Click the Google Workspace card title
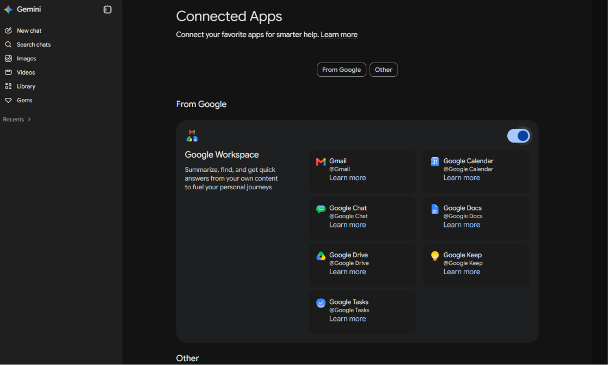 222,154
